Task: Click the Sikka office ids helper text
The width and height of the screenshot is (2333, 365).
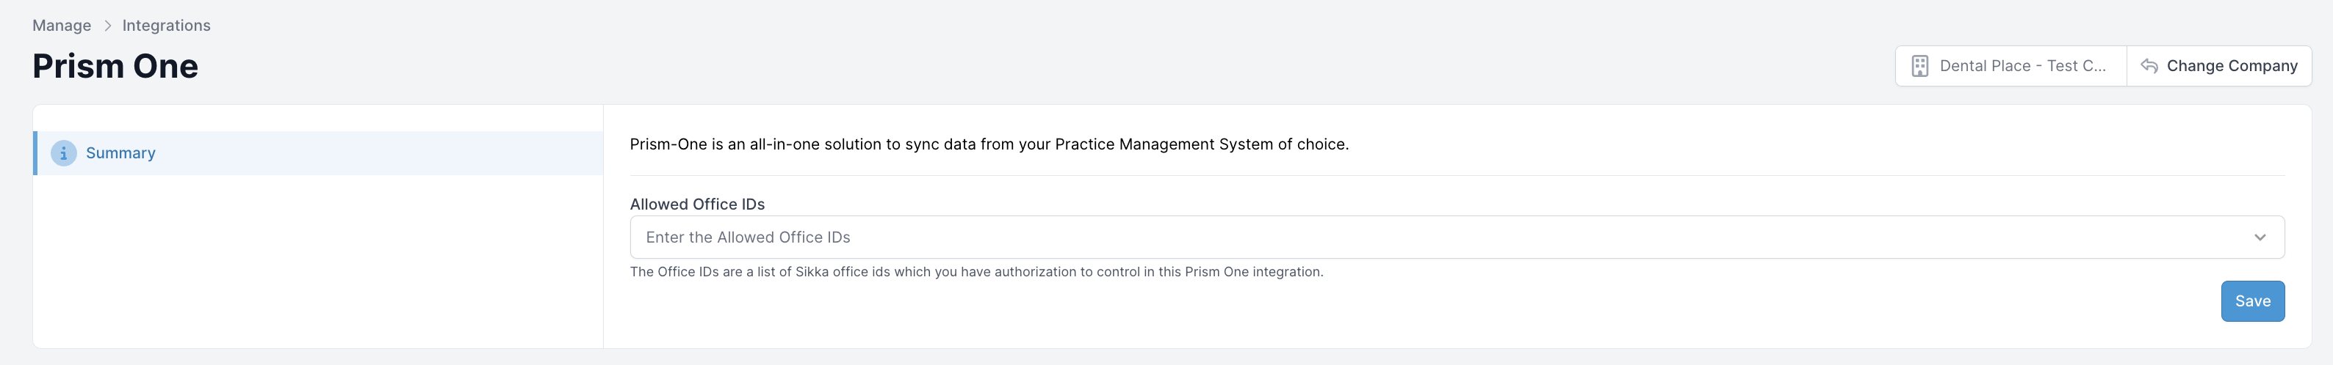Action: tap(976, 272)
